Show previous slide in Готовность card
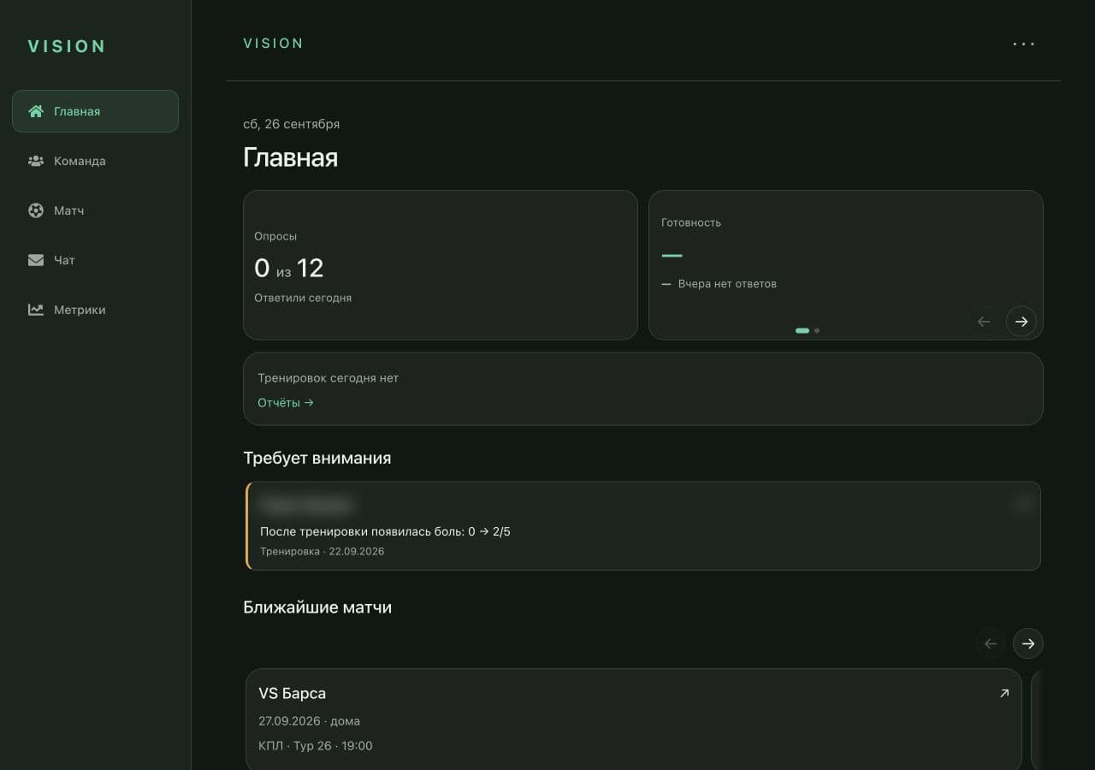This screenshot has width=1095, height=770. [984, 322]
